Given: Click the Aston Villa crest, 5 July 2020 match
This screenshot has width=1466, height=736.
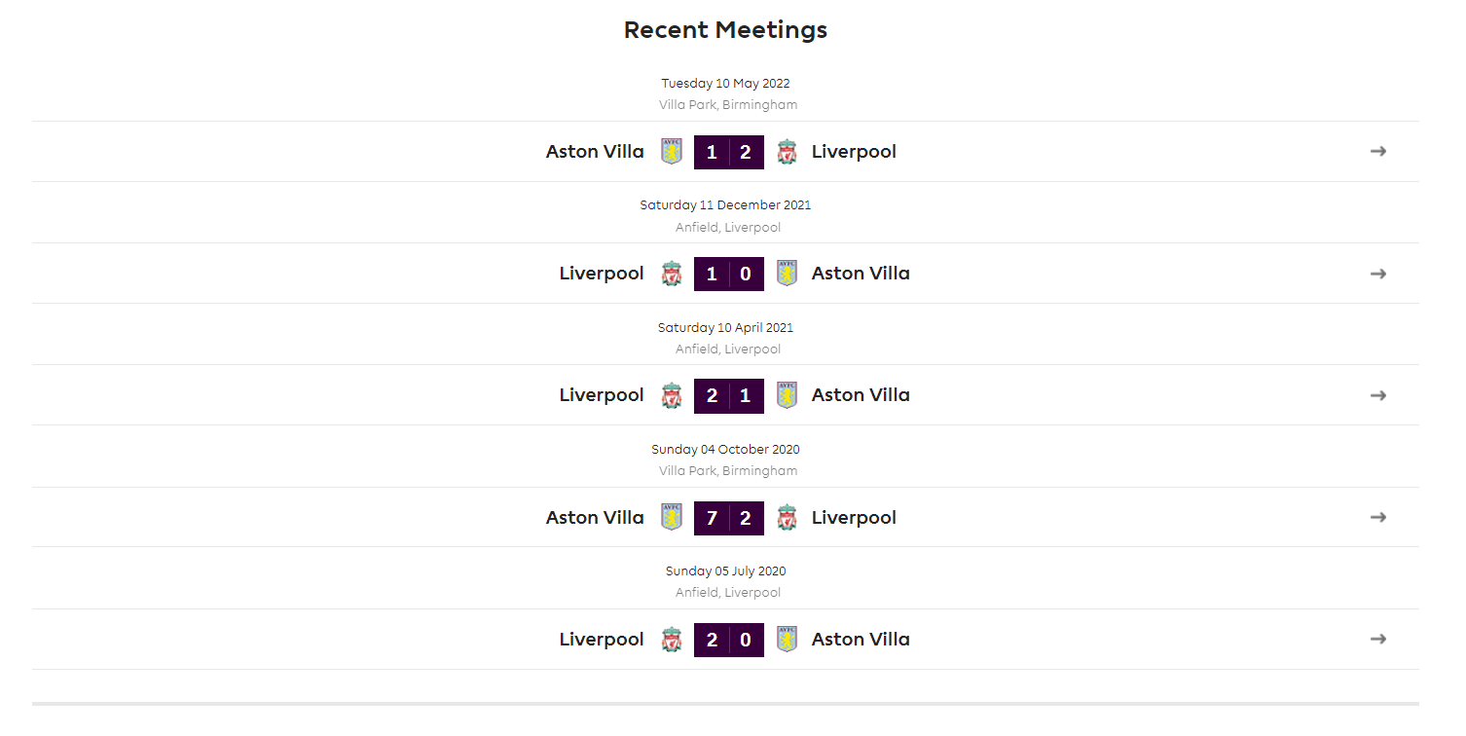Looking at the screenshot, I should (787, 640).
